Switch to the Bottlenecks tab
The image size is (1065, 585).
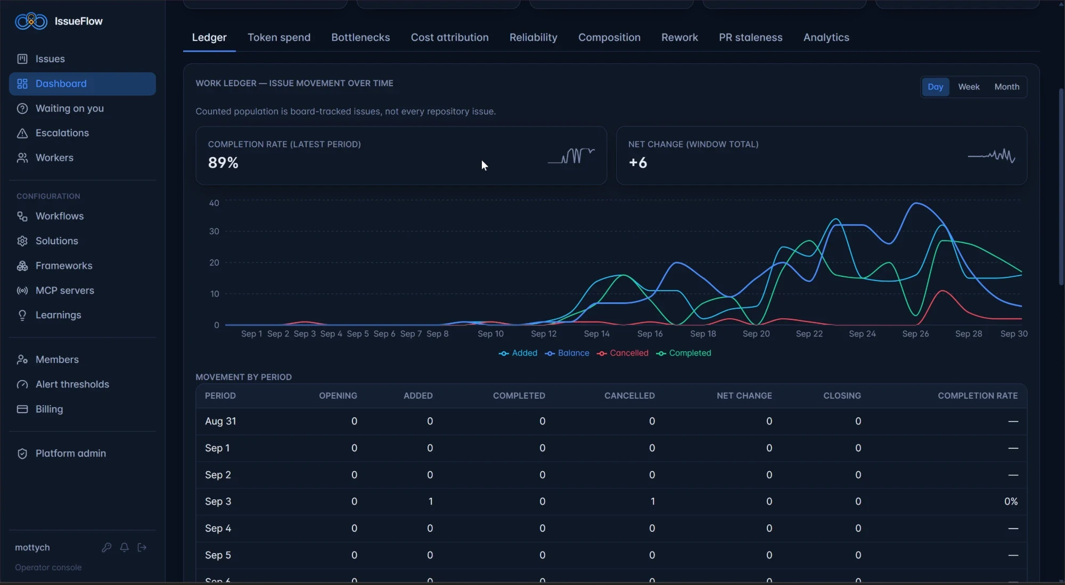point(361,37)
